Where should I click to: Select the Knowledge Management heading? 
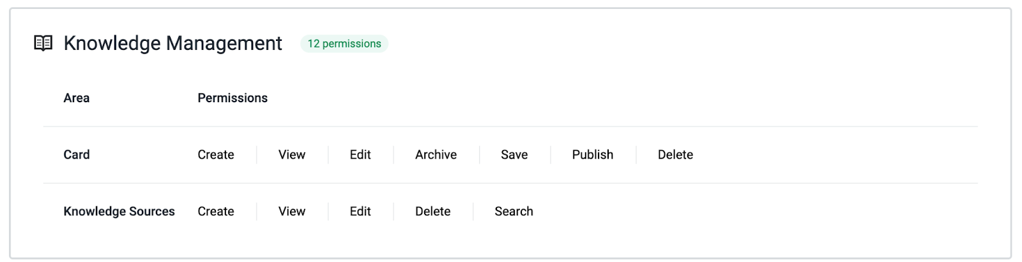(x=172, y=43)
